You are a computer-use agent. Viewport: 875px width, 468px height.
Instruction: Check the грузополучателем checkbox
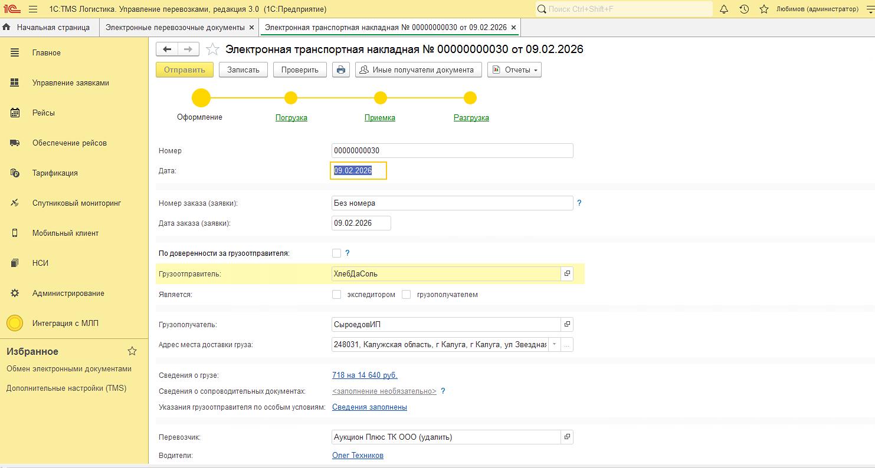[x=406, y=294]
